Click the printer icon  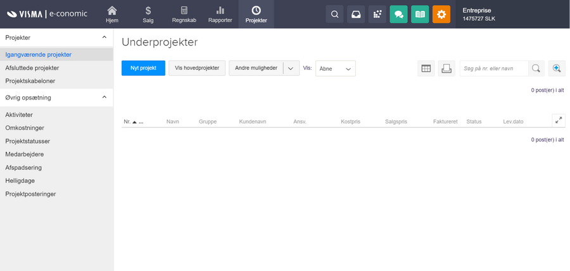(x=446, y=68)
